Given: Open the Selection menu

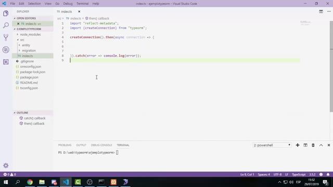Looking at the screenshot, I should (34, 4).
